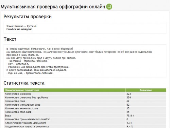Select the 'Количество значимых слов' row label
Image resolution: width=170 pixels, height=128 pixels.
[21, 108]
